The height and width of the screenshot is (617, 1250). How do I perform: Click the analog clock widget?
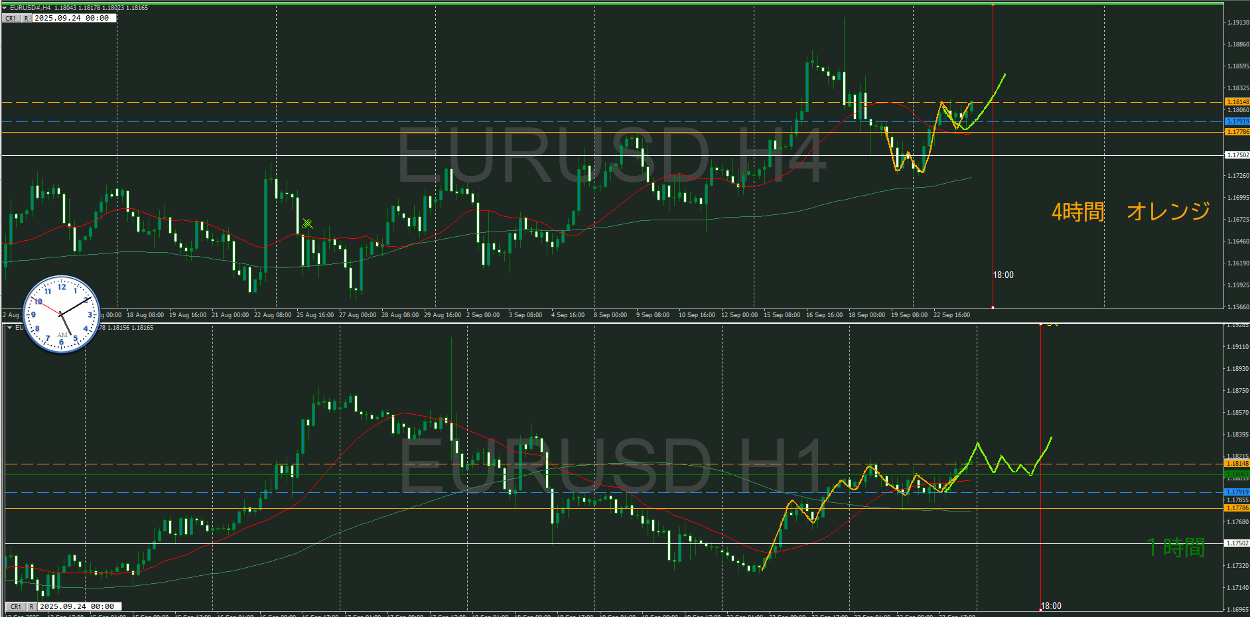61,314
